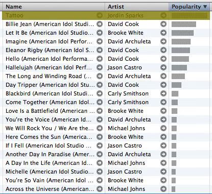Open artist arrow in the Blackbird row

pyautogui.click(x=163, y=93)
